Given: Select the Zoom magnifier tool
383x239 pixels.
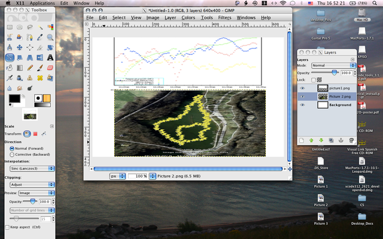Looking at the screenshot, I should coord(50,37).
